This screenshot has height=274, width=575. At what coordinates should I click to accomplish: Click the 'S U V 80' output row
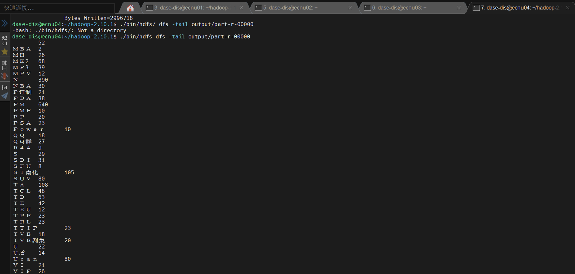(x=29, y=179)
